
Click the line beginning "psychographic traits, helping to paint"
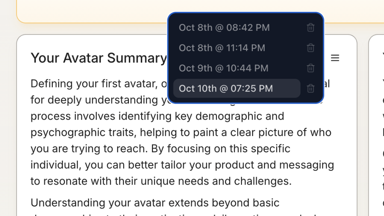click(x=181, y=132)
